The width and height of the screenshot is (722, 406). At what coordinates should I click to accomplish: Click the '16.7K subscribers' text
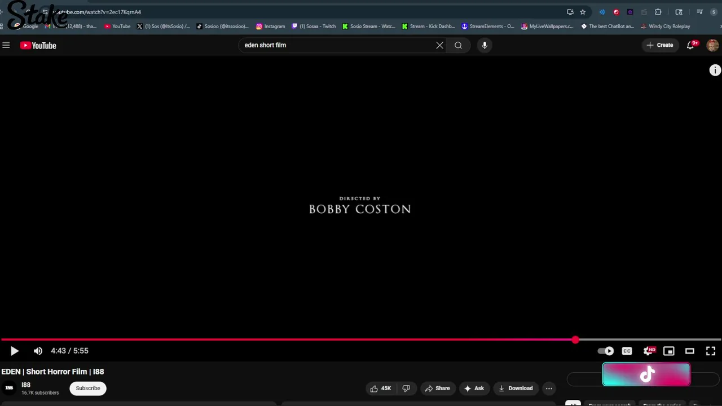pyautogui.click(x=40, y=392)
